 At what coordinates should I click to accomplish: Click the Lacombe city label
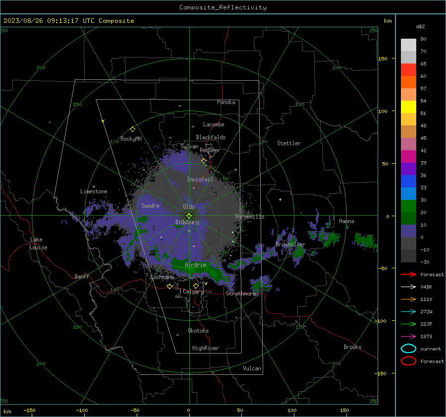coord(214,124)
